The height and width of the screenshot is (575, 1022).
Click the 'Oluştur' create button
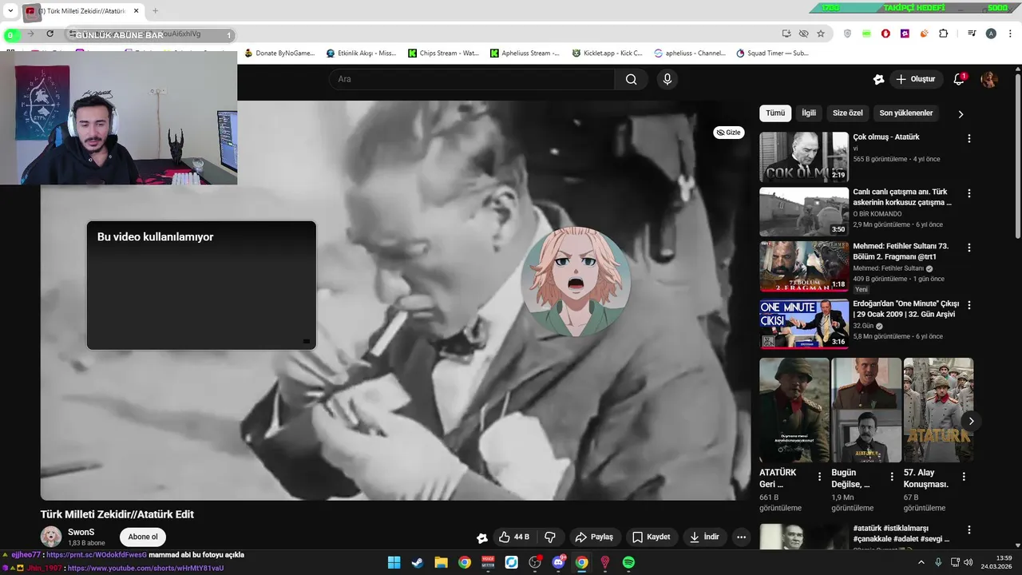[915, 79]
